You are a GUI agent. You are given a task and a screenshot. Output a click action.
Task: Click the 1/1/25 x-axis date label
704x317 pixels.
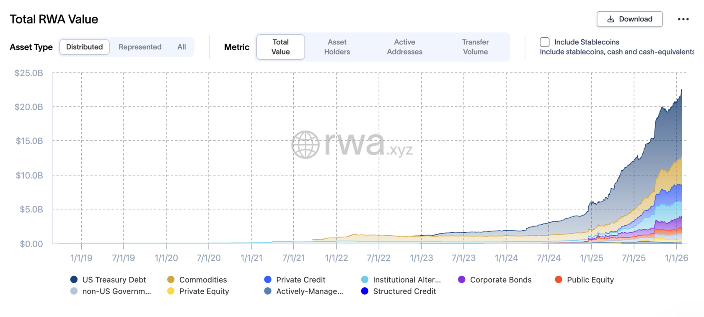click(x=591, y=258)
